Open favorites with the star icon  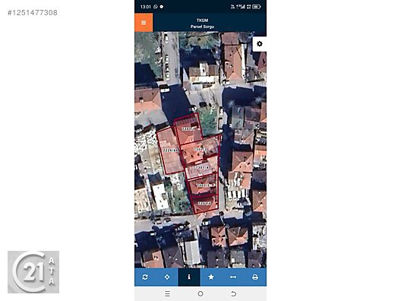pyautogui.click(x=211, y=277)
